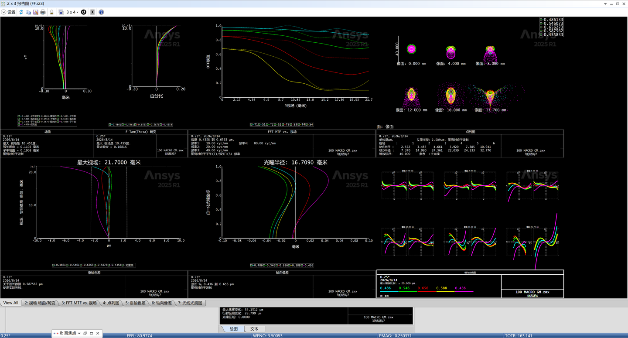Click the TOTR: 163.141 status bar entry

[519, 335]
